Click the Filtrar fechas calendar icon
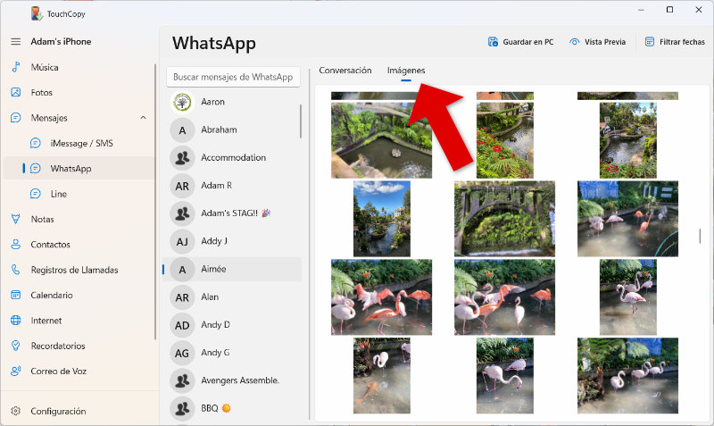Viewport: 714px width, 426px height. coord(650,42)
